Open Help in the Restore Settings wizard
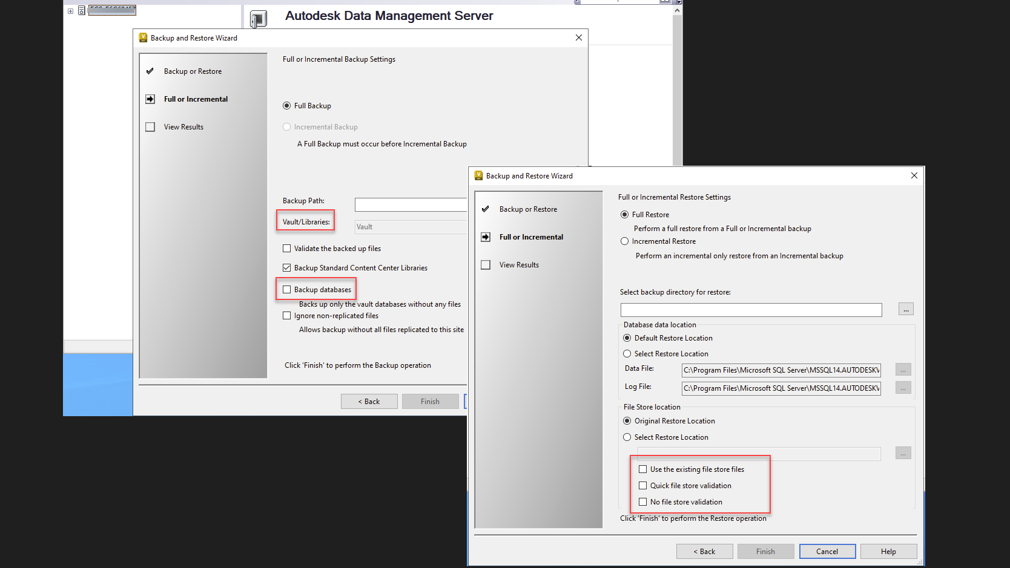 tap(889, 552)
